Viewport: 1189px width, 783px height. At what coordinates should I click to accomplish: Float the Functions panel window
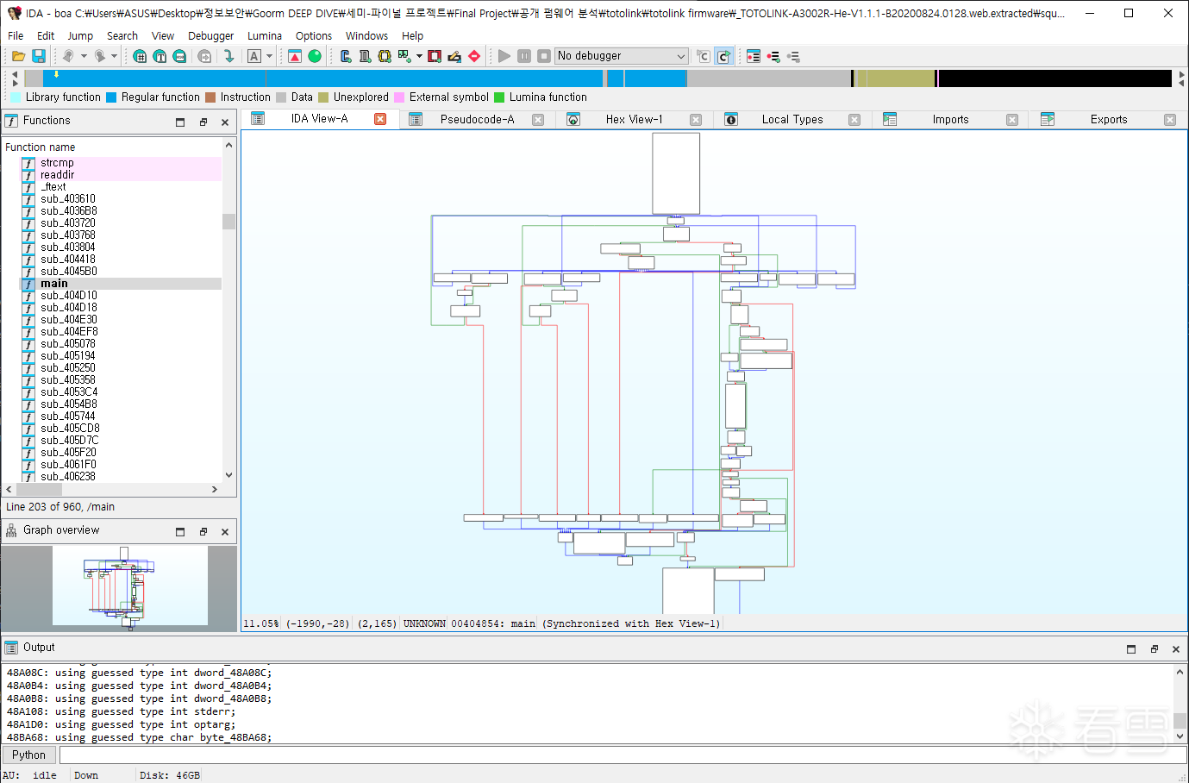203,122
